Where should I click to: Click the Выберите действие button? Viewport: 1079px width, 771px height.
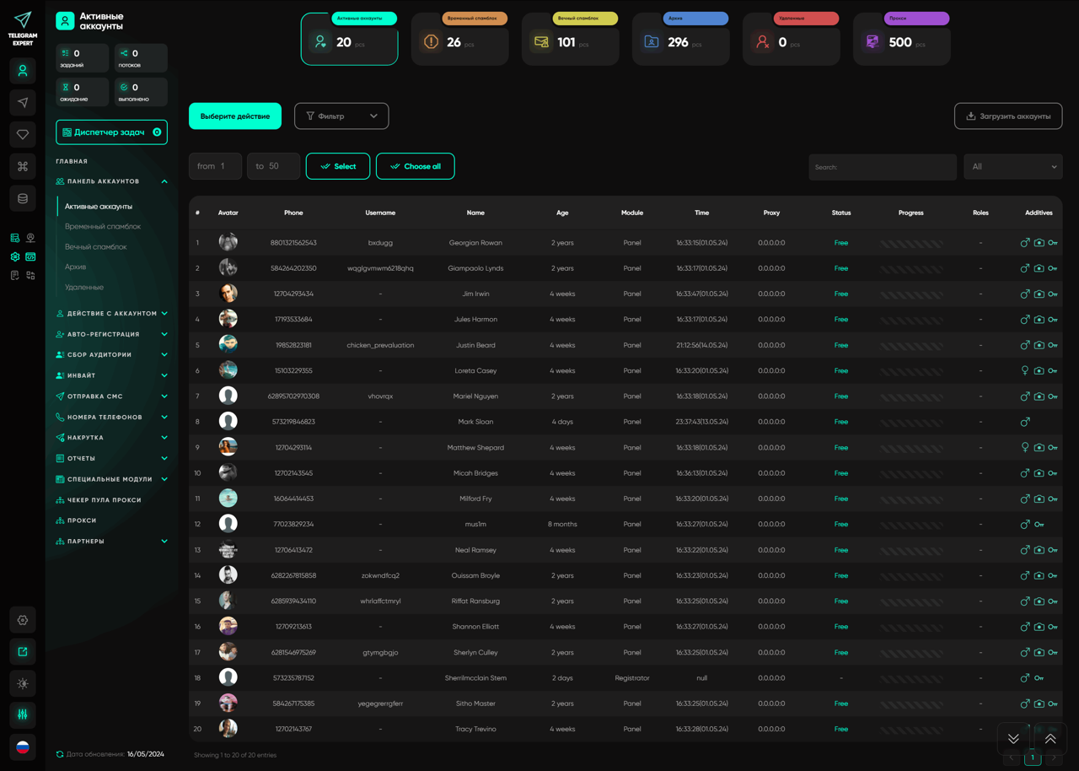235,116
